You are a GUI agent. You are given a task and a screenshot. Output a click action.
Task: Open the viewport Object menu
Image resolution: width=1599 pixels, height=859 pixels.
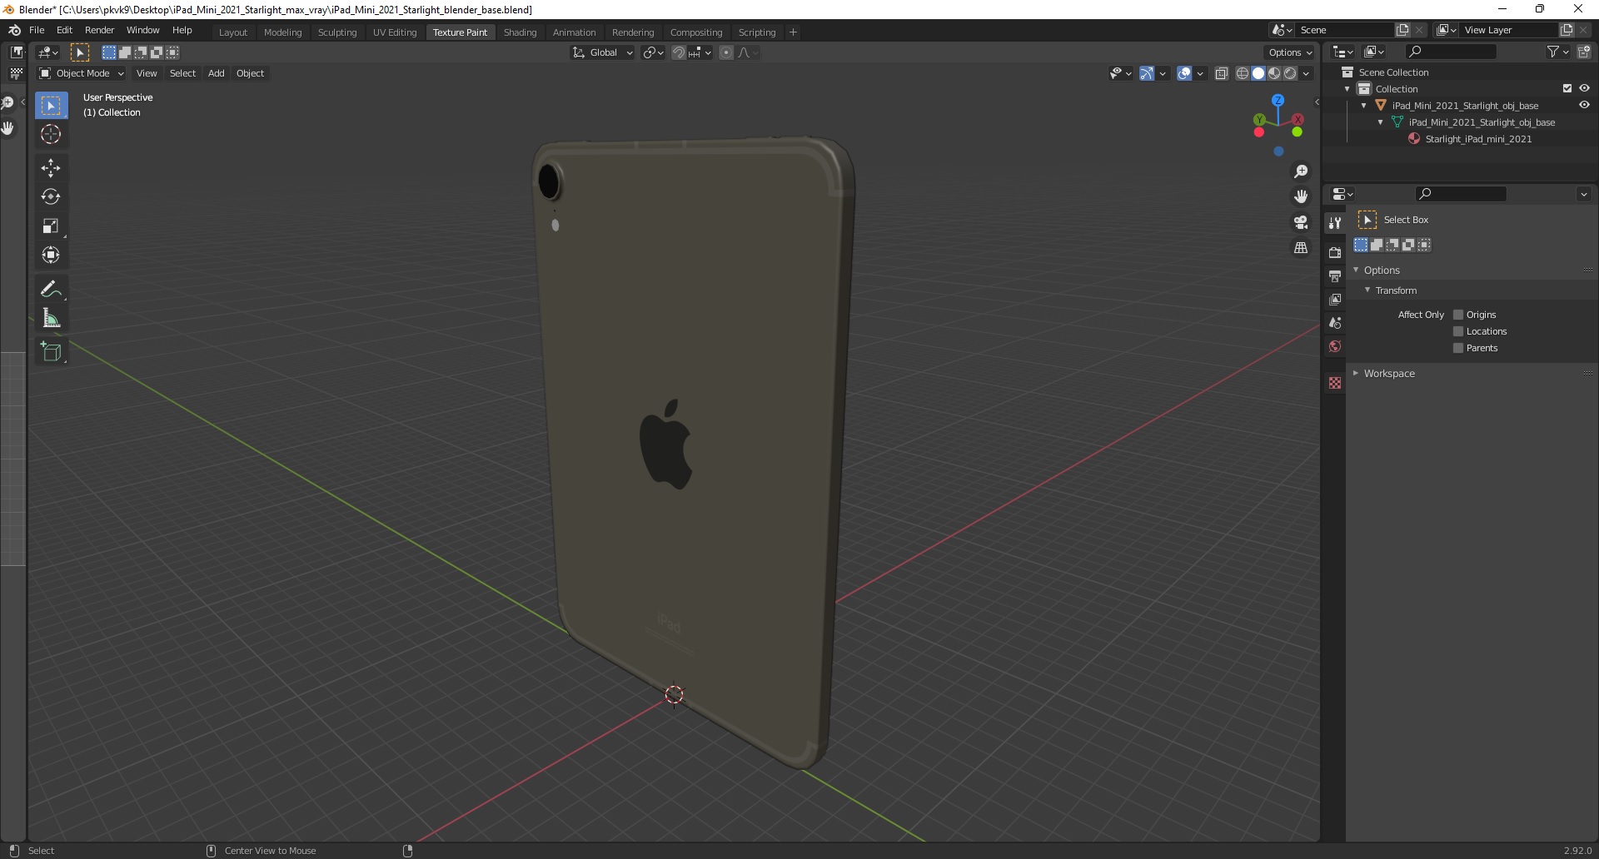tap(250, 73)
